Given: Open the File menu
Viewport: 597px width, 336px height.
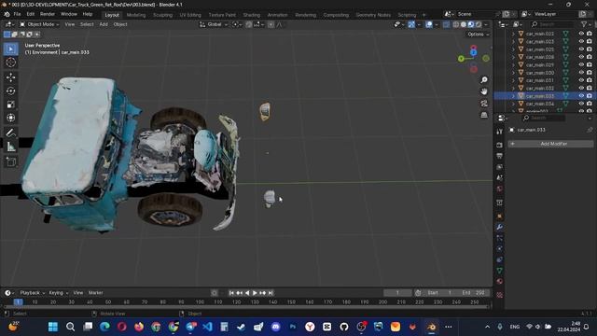Looking at the screenshot, I should pyautogui.click(x=17, y=14).
